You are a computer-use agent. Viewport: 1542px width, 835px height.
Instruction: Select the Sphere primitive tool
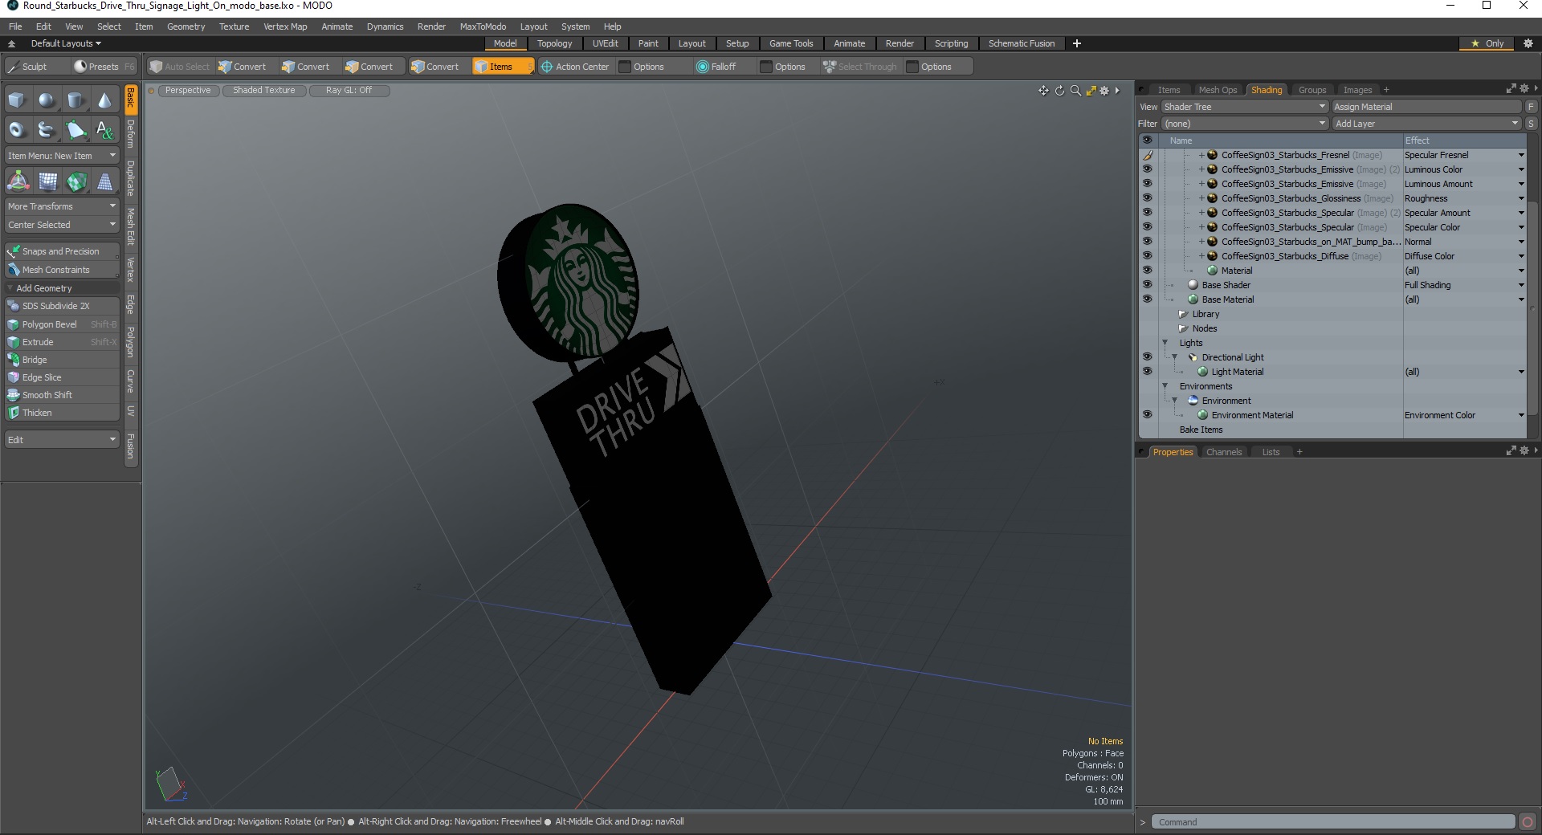pos(47,100)
